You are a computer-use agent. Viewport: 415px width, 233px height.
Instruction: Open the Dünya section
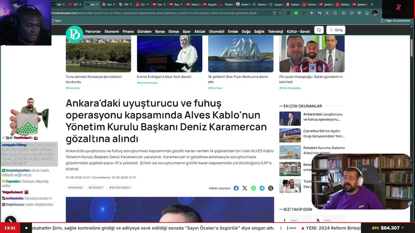pos(173,31)
